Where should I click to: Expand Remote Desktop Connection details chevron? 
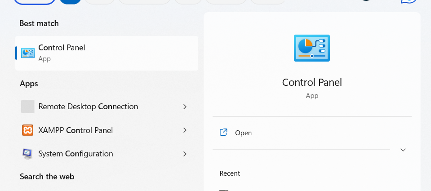[x=185, y=107]
